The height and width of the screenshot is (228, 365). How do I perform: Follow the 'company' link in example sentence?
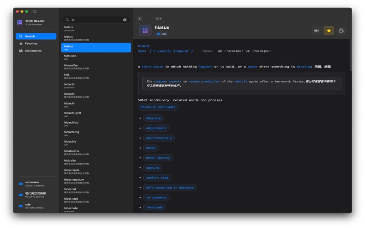pyautogui.click(x=161, y=82)
